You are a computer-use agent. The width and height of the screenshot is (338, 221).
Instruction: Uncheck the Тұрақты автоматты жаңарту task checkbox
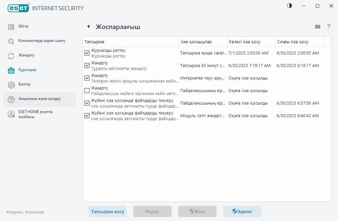(x=87, y=65)
